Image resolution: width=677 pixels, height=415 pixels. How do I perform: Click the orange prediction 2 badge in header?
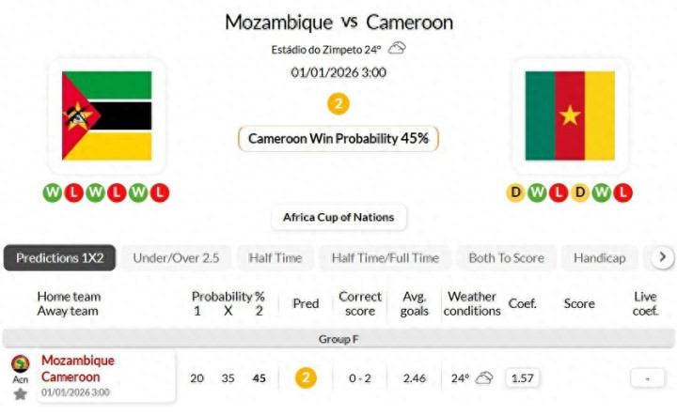tap(338, 103)
